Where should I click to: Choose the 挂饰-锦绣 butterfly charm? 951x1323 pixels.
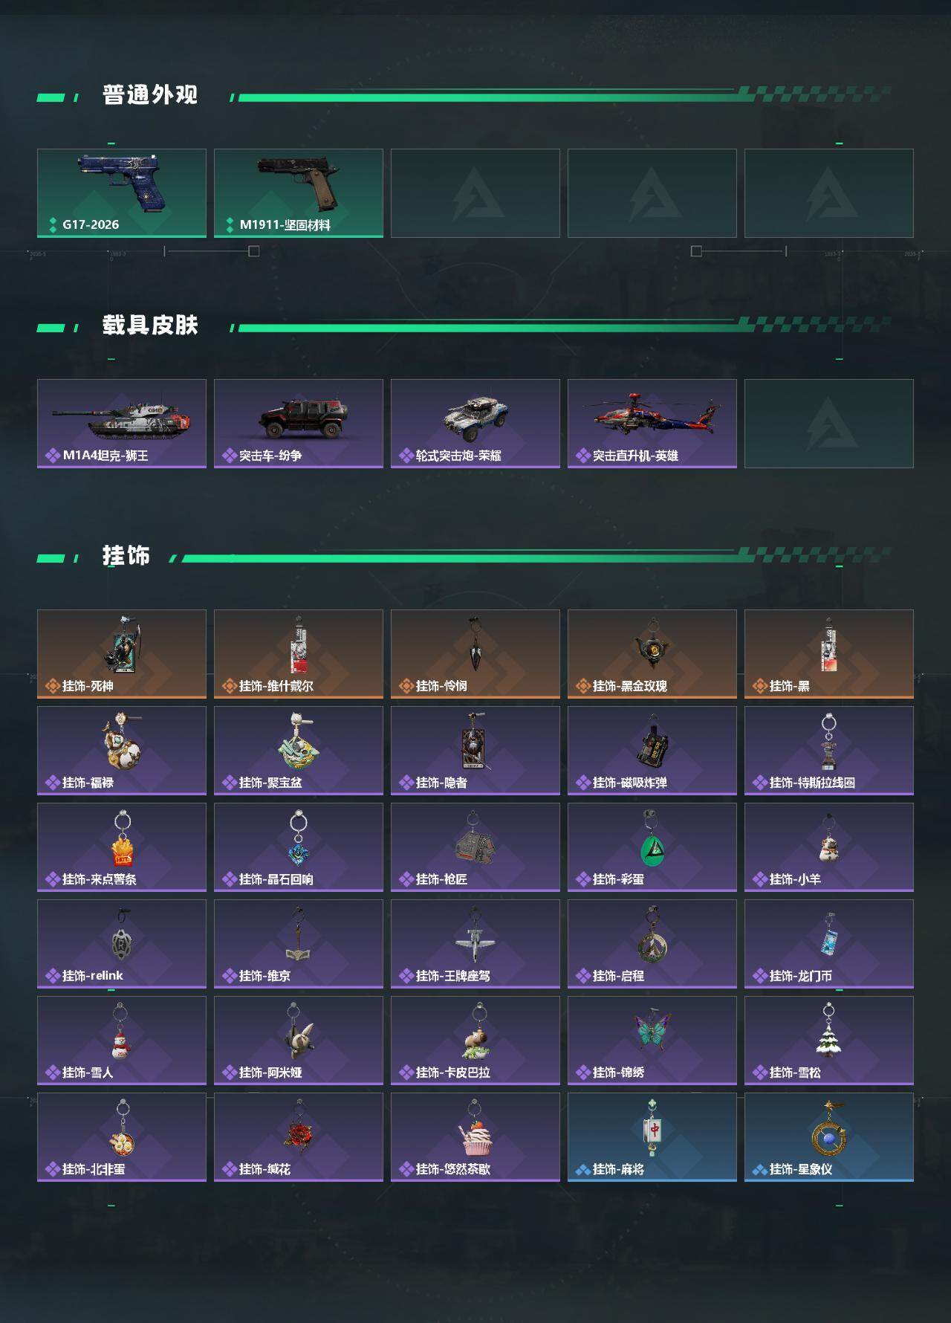pyautogui.click(x=652, y=1041)
